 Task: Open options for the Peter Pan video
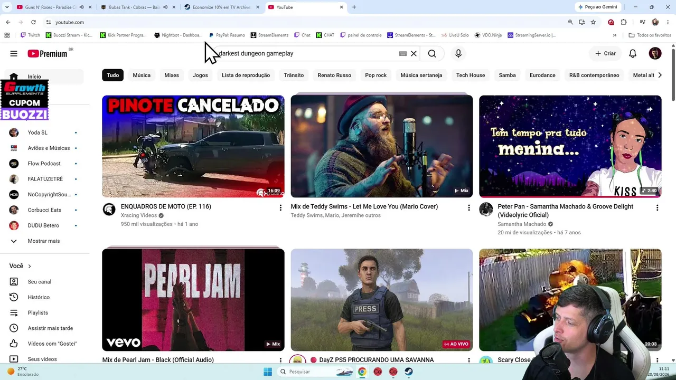657,208
